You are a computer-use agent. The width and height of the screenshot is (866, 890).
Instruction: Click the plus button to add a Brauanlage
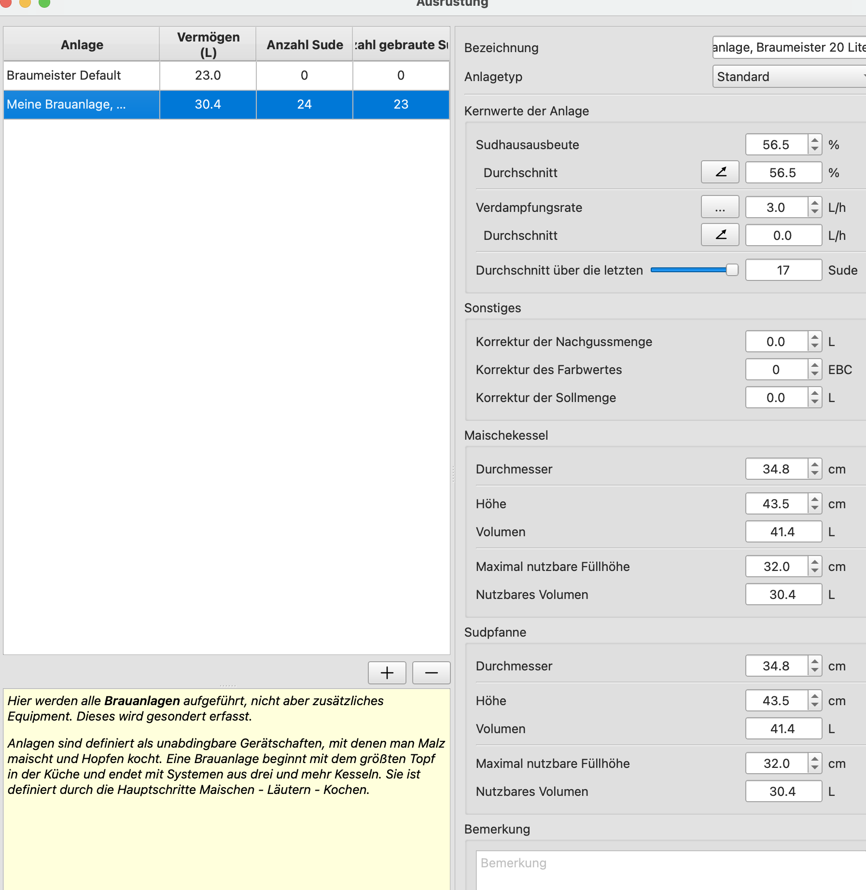pyautogui.click(x=387, y=672)
